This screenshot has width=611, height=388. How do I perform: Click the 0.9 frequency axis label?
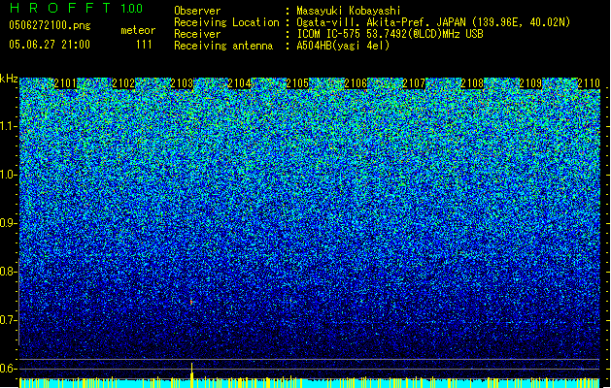[x=8, y=223]
